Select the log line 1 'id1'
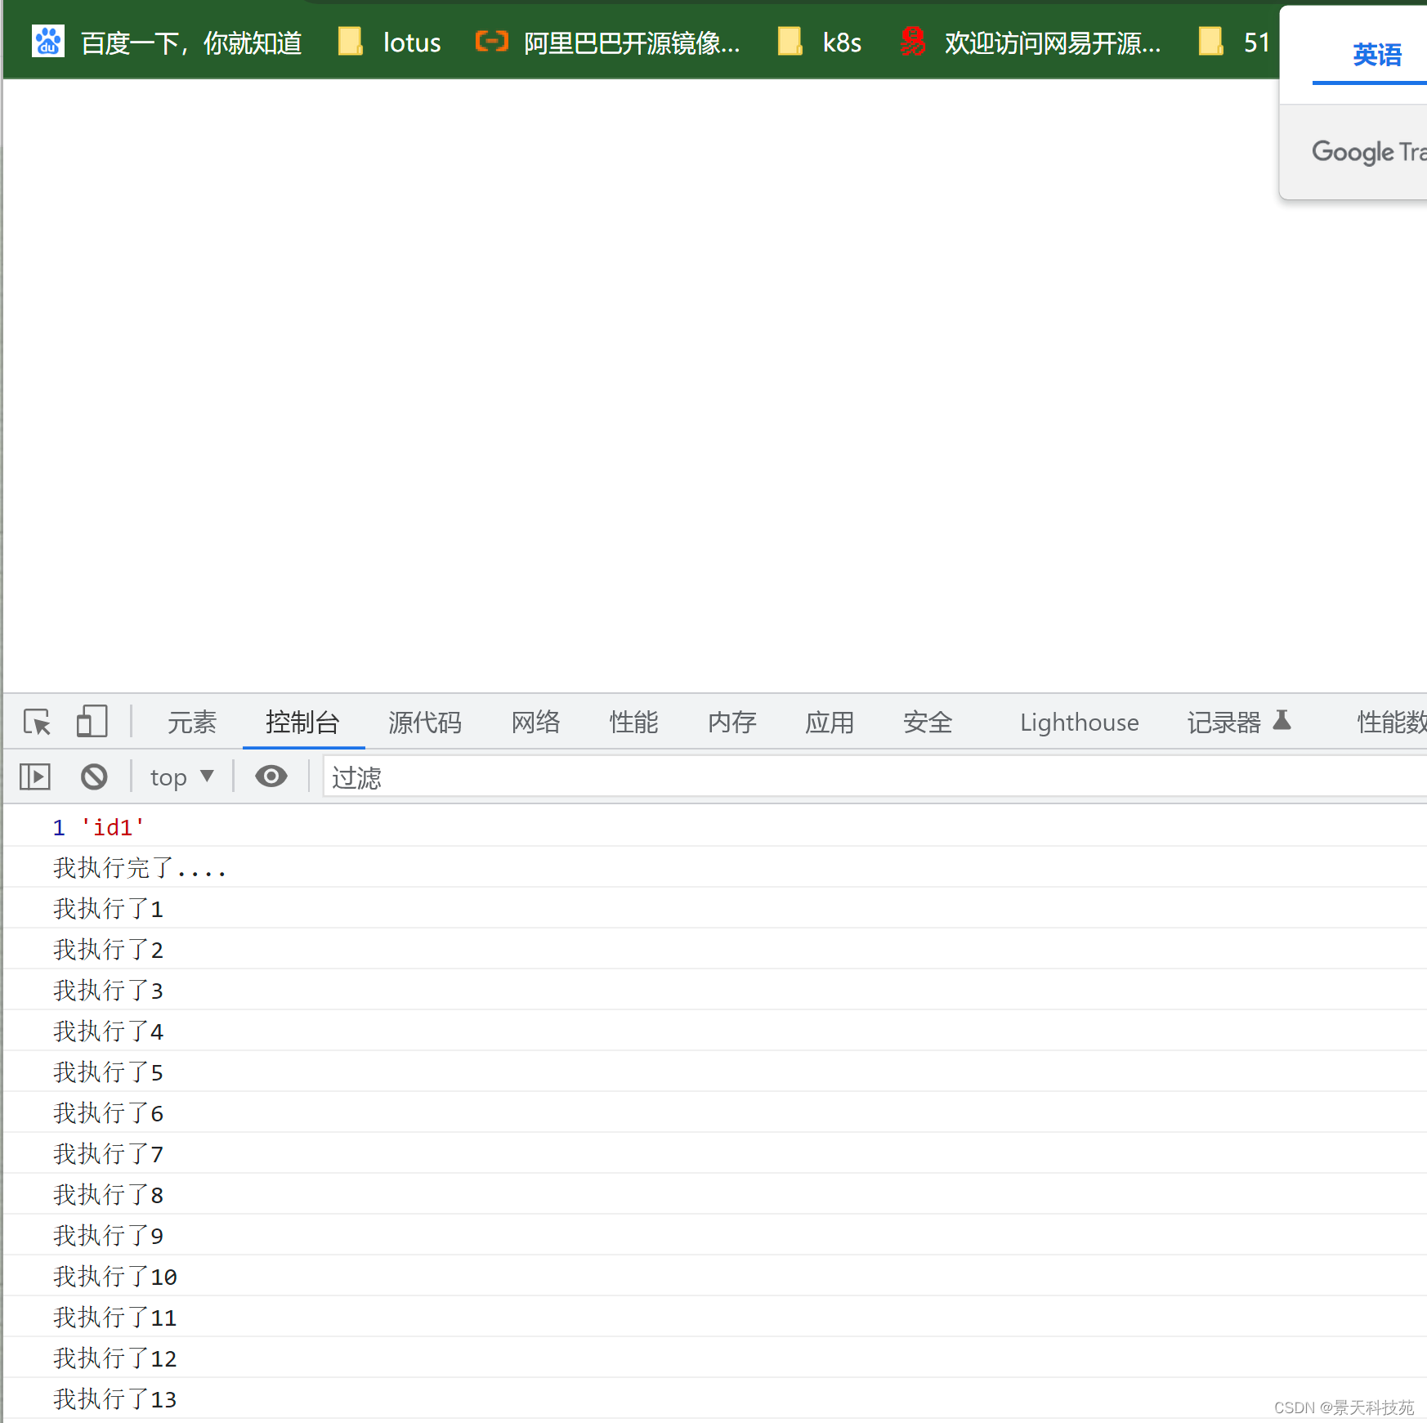 tap(715, 827)
